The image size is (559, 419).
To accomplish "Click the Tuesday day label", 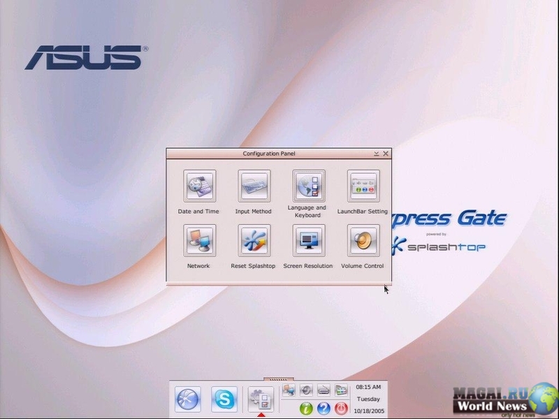I will pyautogui.click(x=368, y=399).
